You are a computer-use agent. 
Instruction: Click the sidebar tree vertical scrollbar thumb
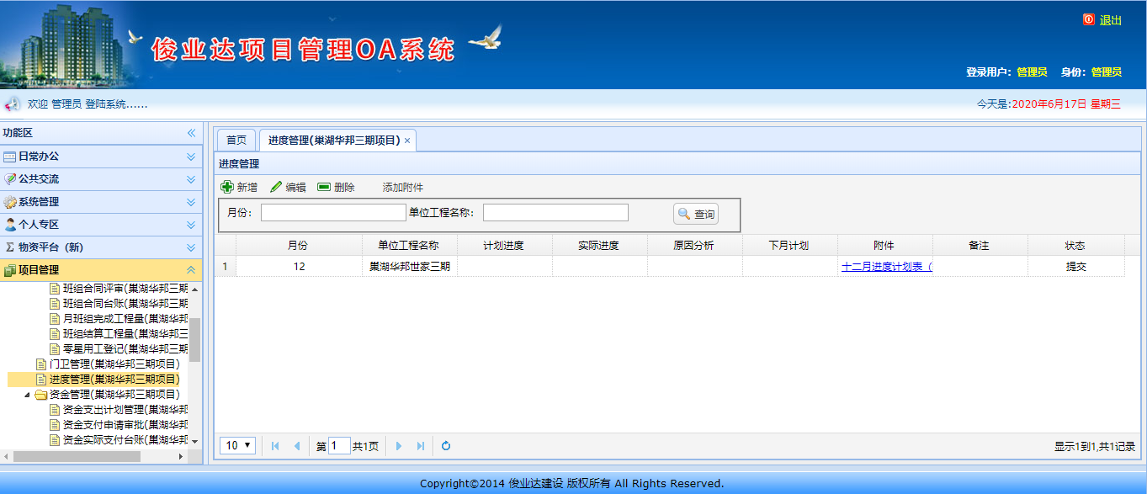click(195, 340)
